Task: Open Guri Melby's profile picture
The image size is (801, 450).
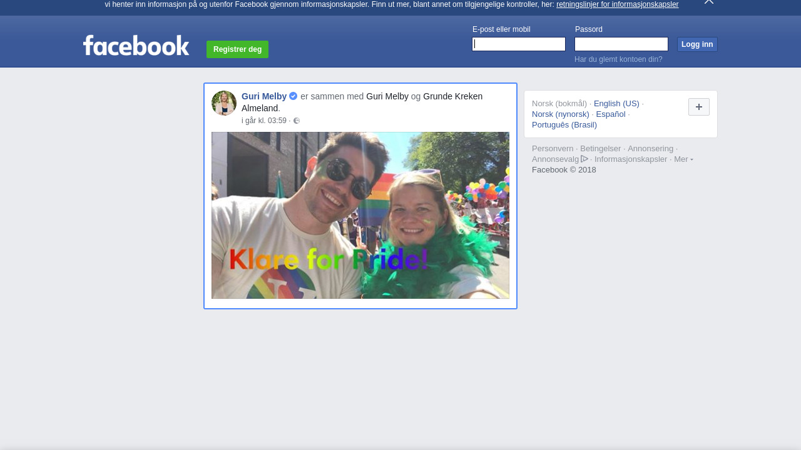Action: (x=224, y=103)
